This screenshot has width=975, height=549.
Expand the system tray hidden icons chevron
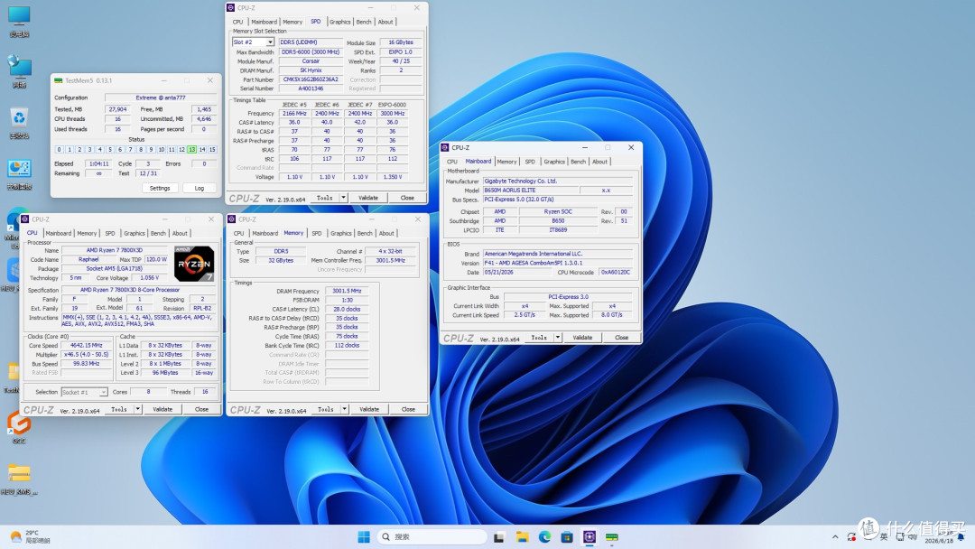click(x=835, y=536)
